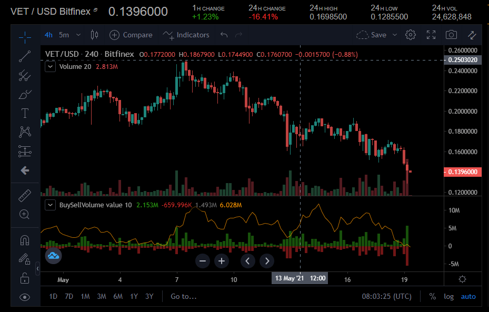Switch to the 3M date range
The width and height of the screenshot is (489, 312).
click(x=101, y=296)
